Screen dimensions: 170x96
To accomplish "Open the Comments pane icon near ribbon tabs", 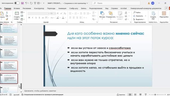I will point(166,8).
